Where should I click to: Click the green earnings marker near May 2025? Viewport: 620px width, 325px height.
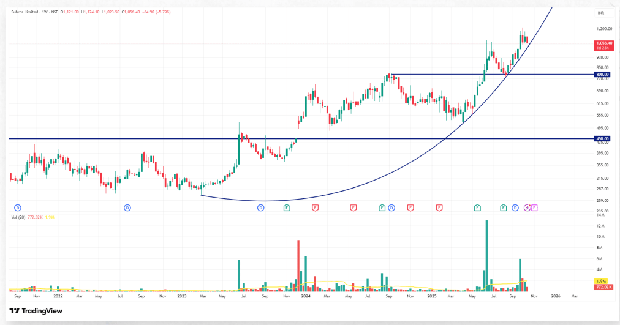[477, 208]
